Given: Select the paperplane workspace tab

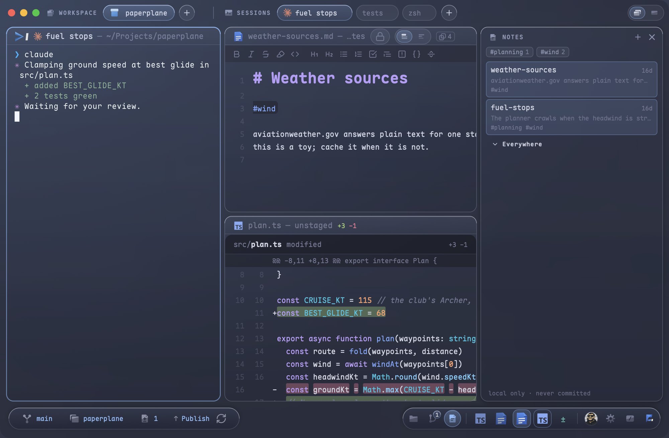Looking at the screenshot, I should [139, 13].
